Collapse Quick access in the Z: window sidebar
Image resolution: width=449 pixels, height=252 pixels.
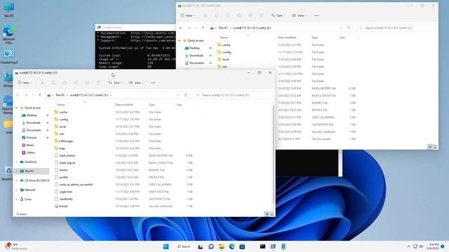pos(180,41)
